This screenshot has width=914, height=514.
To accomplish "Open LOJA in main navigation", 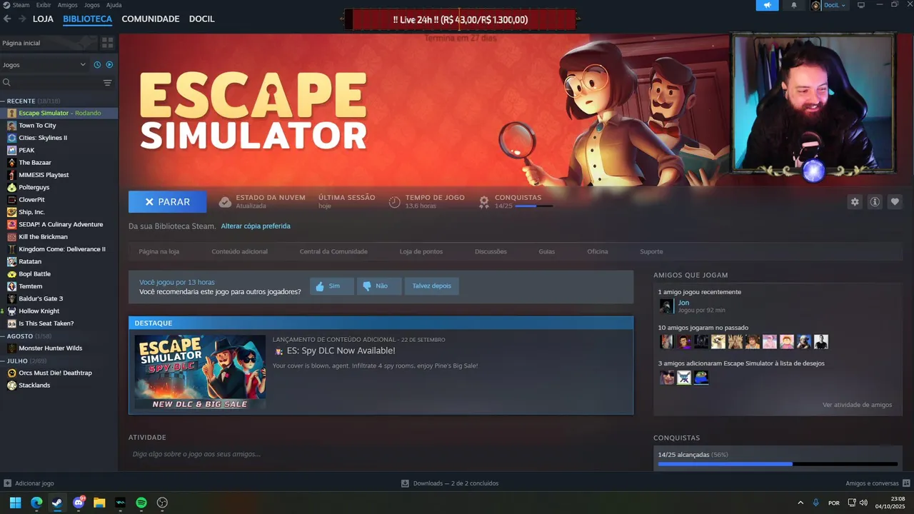I will pos(43,19).
